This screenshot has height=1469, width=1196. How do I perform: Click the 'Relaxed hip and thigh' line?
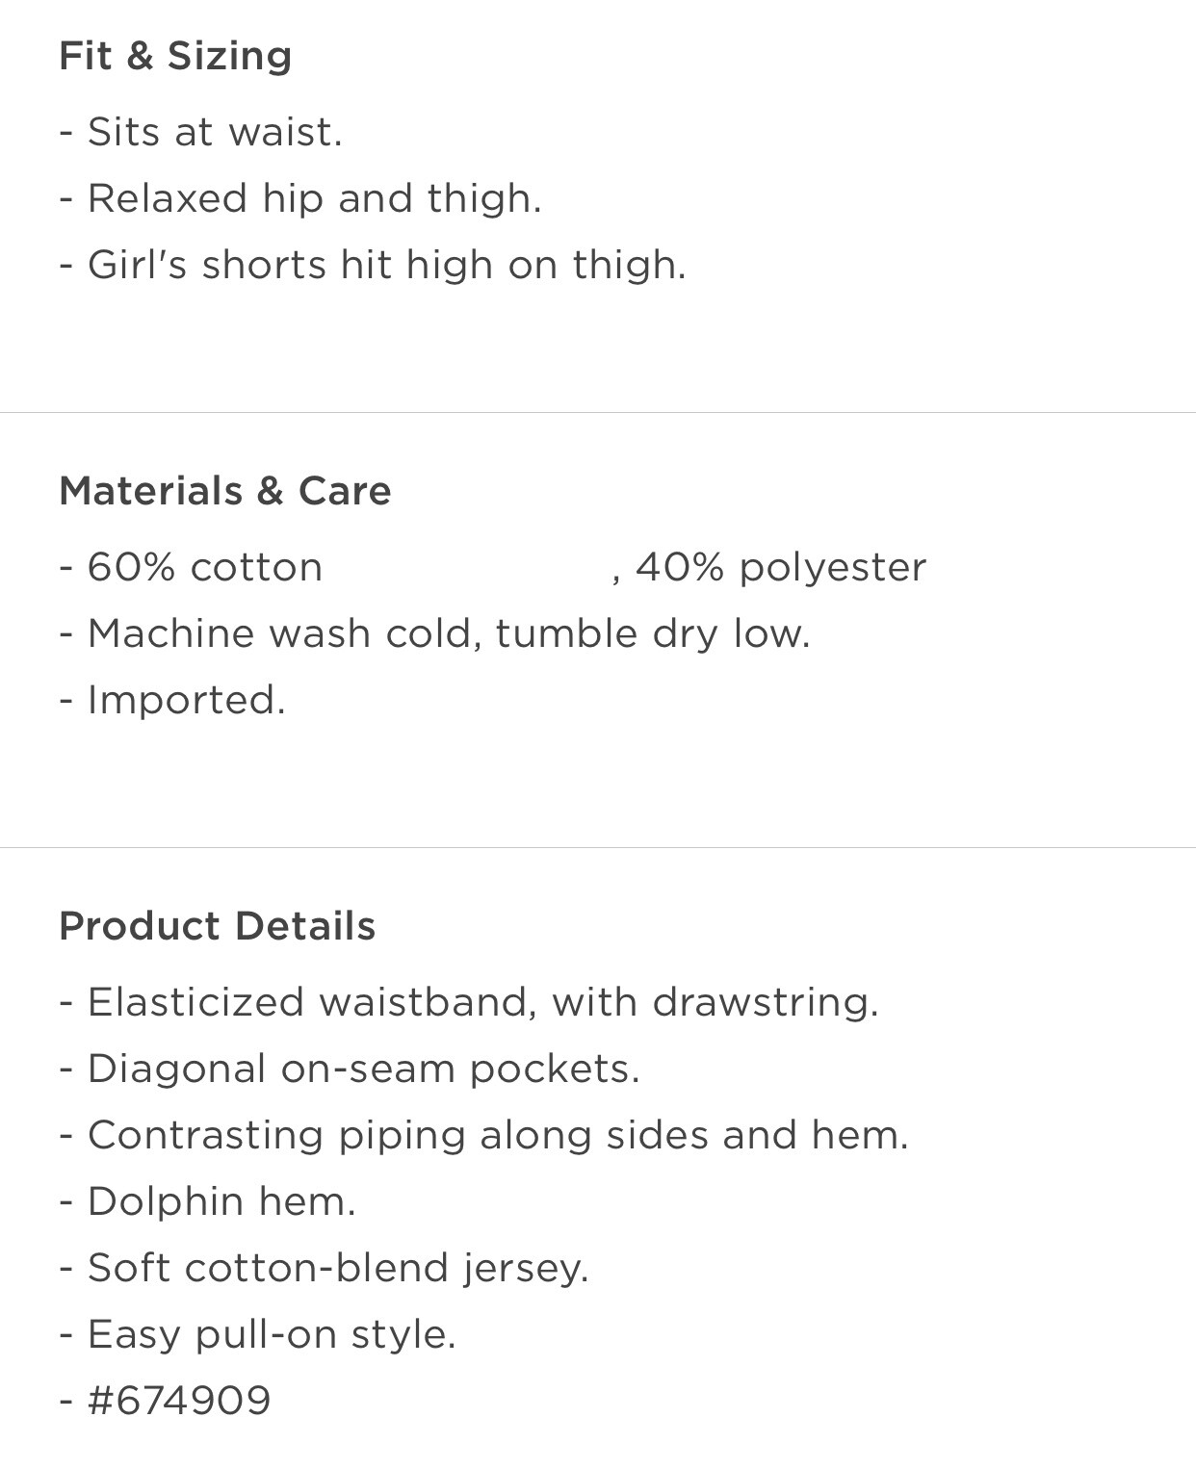coord(300,198)
